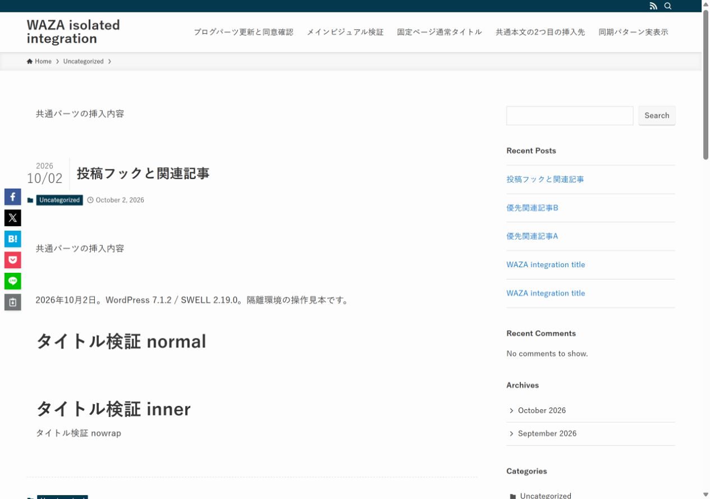Open the October 2026 archive

(542, 410)
